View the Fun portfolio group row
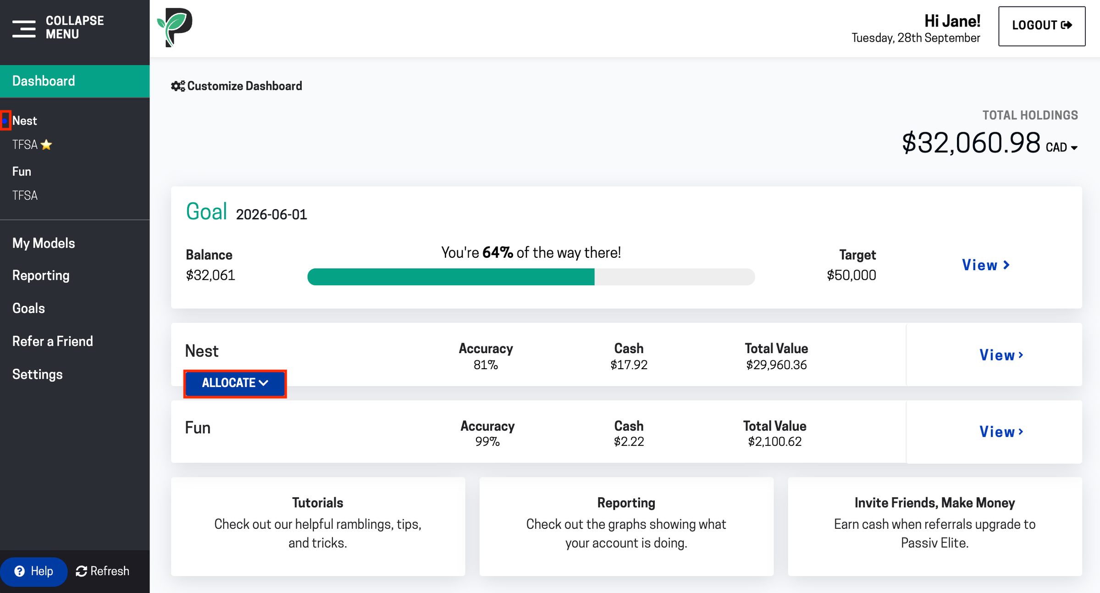The height and width of the screenshot is (593, 1100). 1001,432
